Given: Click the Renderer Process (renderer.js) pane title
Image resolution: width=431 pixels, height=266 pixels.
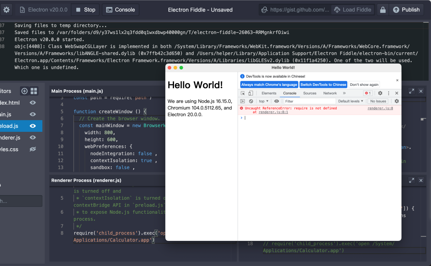Looking at the screenshot, I should 86,181.
